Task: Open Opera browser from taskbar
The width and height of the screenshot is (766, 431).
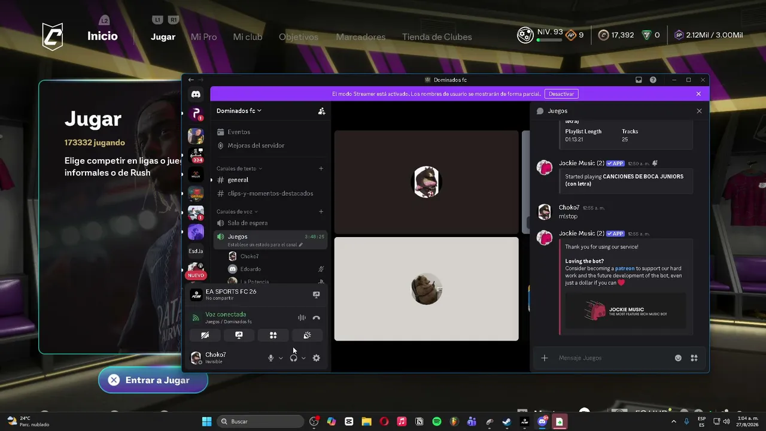Action: (x=384, y=421)
